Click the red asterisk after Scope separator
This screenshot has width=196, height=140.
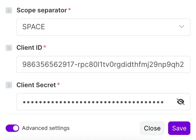pos(69,9)
